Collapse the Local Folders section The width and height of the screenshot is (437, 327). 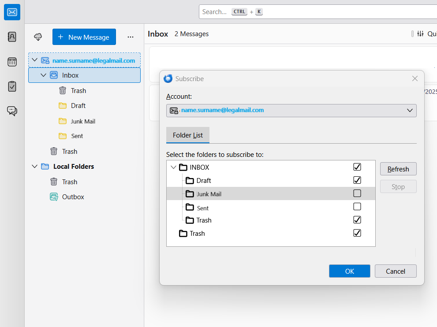34,167
